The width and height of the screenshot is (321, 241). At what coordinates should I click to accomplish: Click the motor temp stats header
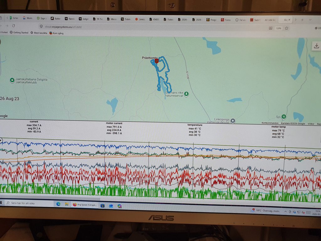click(x=278, y=127)
